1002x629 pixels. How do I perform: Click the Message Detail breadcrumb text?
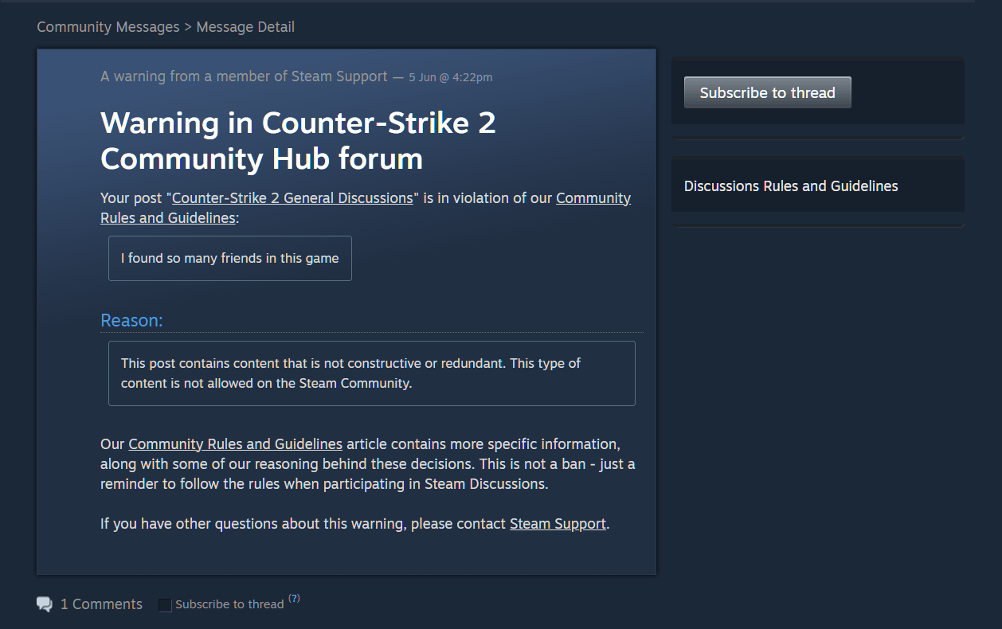pos(245,27)
